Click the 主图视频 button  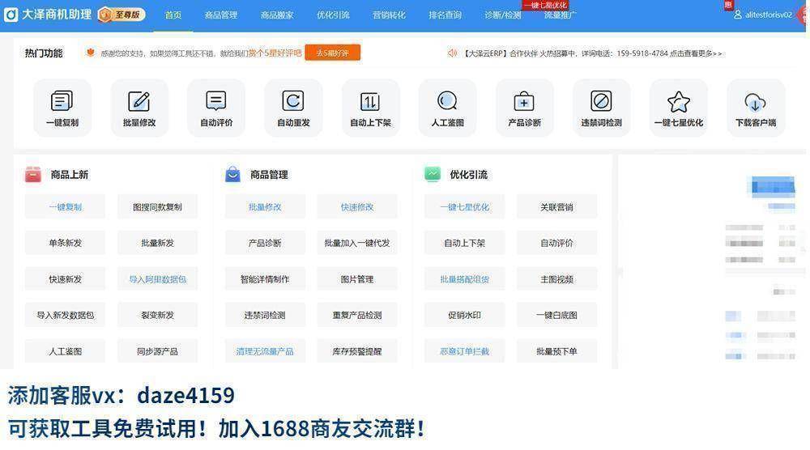point(557,279)
